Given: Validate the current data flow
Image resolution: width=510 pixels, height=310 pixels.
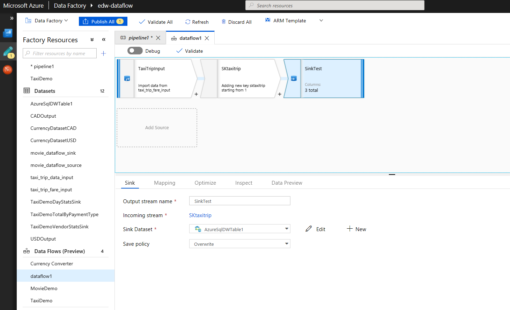Looking at the screenshot, I should [x=190, y=51].
